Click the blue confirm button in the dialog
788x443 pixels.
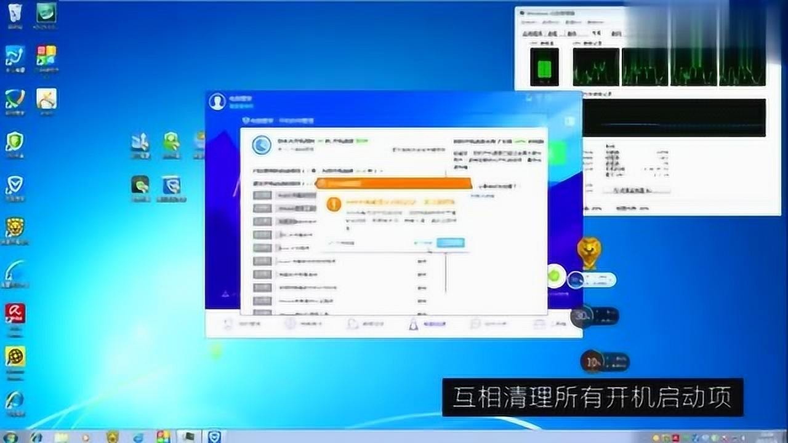tap(451, 243)
